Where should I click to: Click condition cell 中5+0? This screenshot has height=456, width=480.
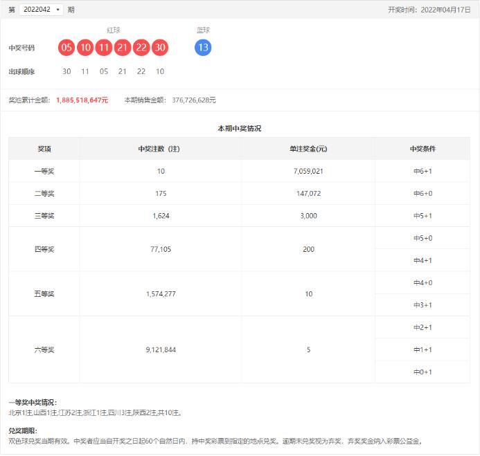[423, 238]
